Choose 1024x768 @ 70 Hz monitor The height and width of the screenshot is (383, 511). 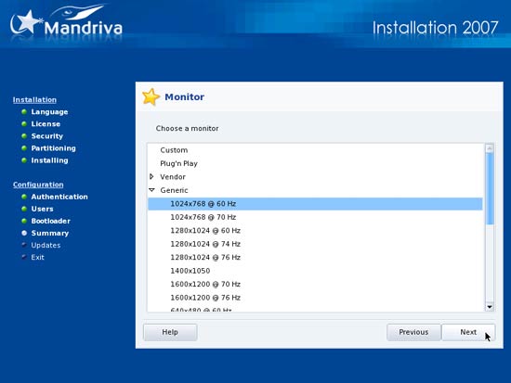[x=315, y=217]
